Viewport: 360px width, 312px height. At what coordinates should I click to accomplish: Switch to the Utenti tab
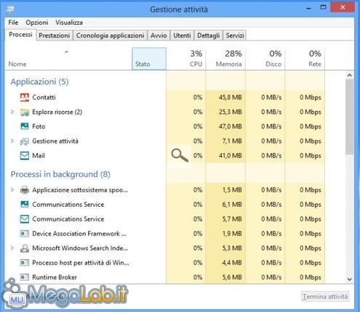[182, 36]
